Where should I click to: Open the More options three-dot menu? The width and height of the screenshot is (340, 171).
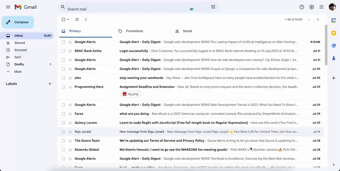click(x=86, y=20)
